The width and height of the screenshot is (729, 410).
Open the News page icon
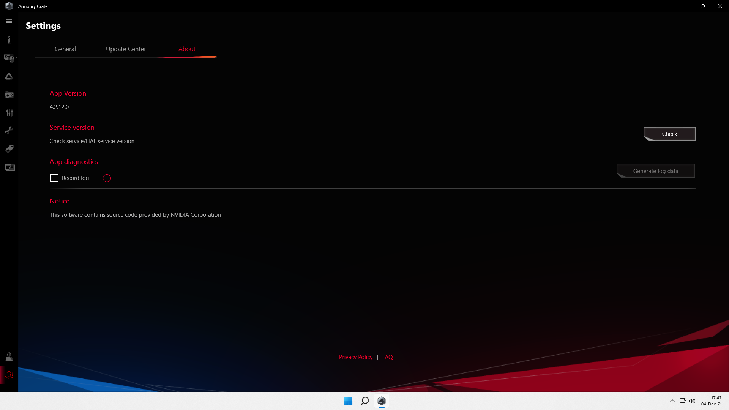[9, 167]
